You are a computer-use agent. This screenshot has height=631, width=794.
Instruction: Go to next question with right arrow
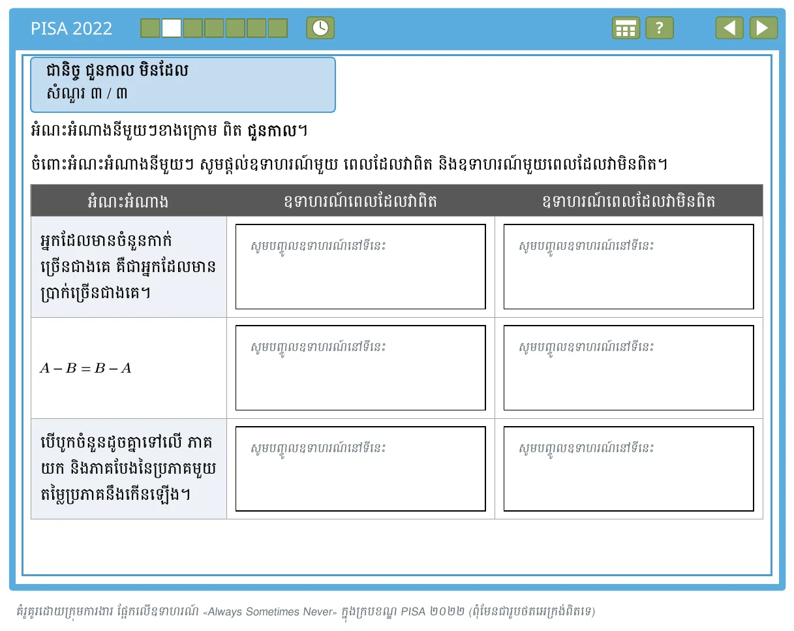click(x=763, y=28)
